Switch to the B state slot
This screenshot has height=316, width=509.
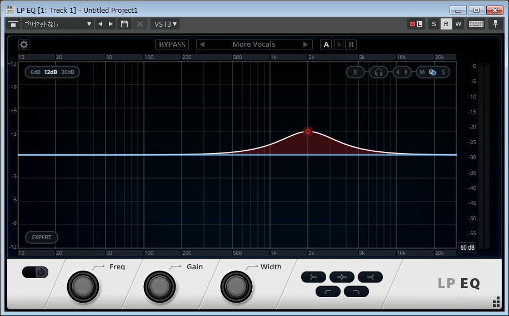point(351,45)
